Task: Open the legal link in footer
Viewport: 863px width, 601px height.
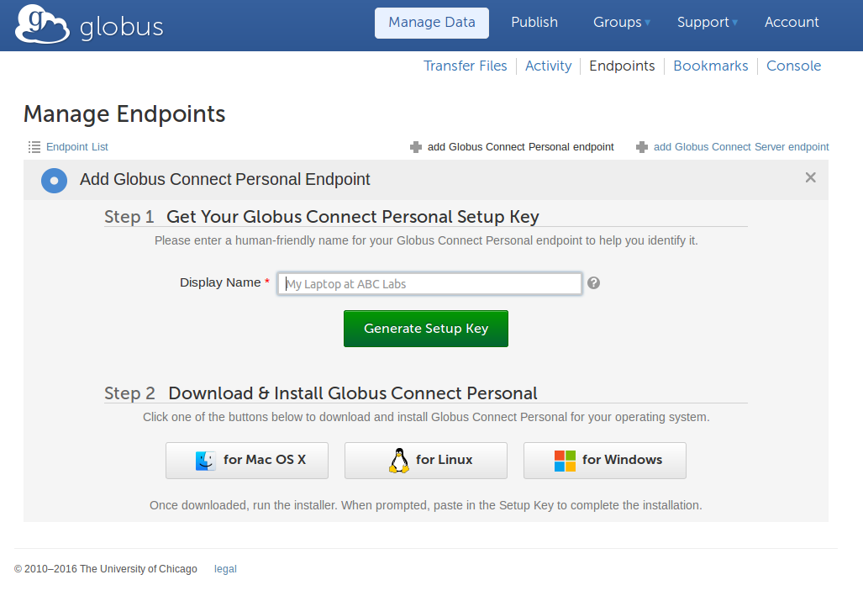Action: 225,569
